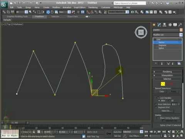Enable the Lock Handles checkbox
185x139 pixels.
tap(158, 98)
